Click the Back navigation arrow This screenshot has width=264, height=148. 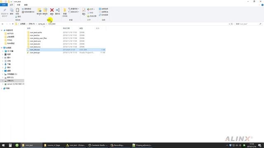[2, 24]
